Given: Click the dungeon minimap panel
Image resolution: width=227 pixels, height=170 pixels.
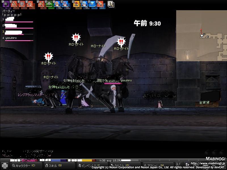Looking at the screenshot, I should point(201,36).
